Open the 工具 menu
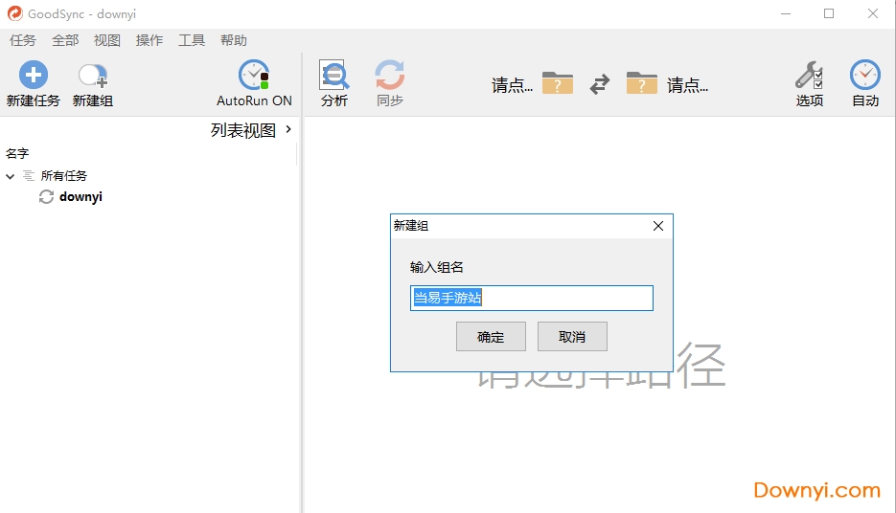 click(x=192, y=40)
